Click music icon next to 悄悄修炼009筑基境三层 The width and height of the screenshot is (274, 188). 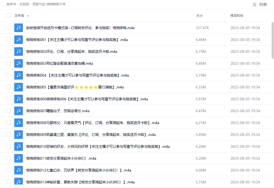coord(19,135)
